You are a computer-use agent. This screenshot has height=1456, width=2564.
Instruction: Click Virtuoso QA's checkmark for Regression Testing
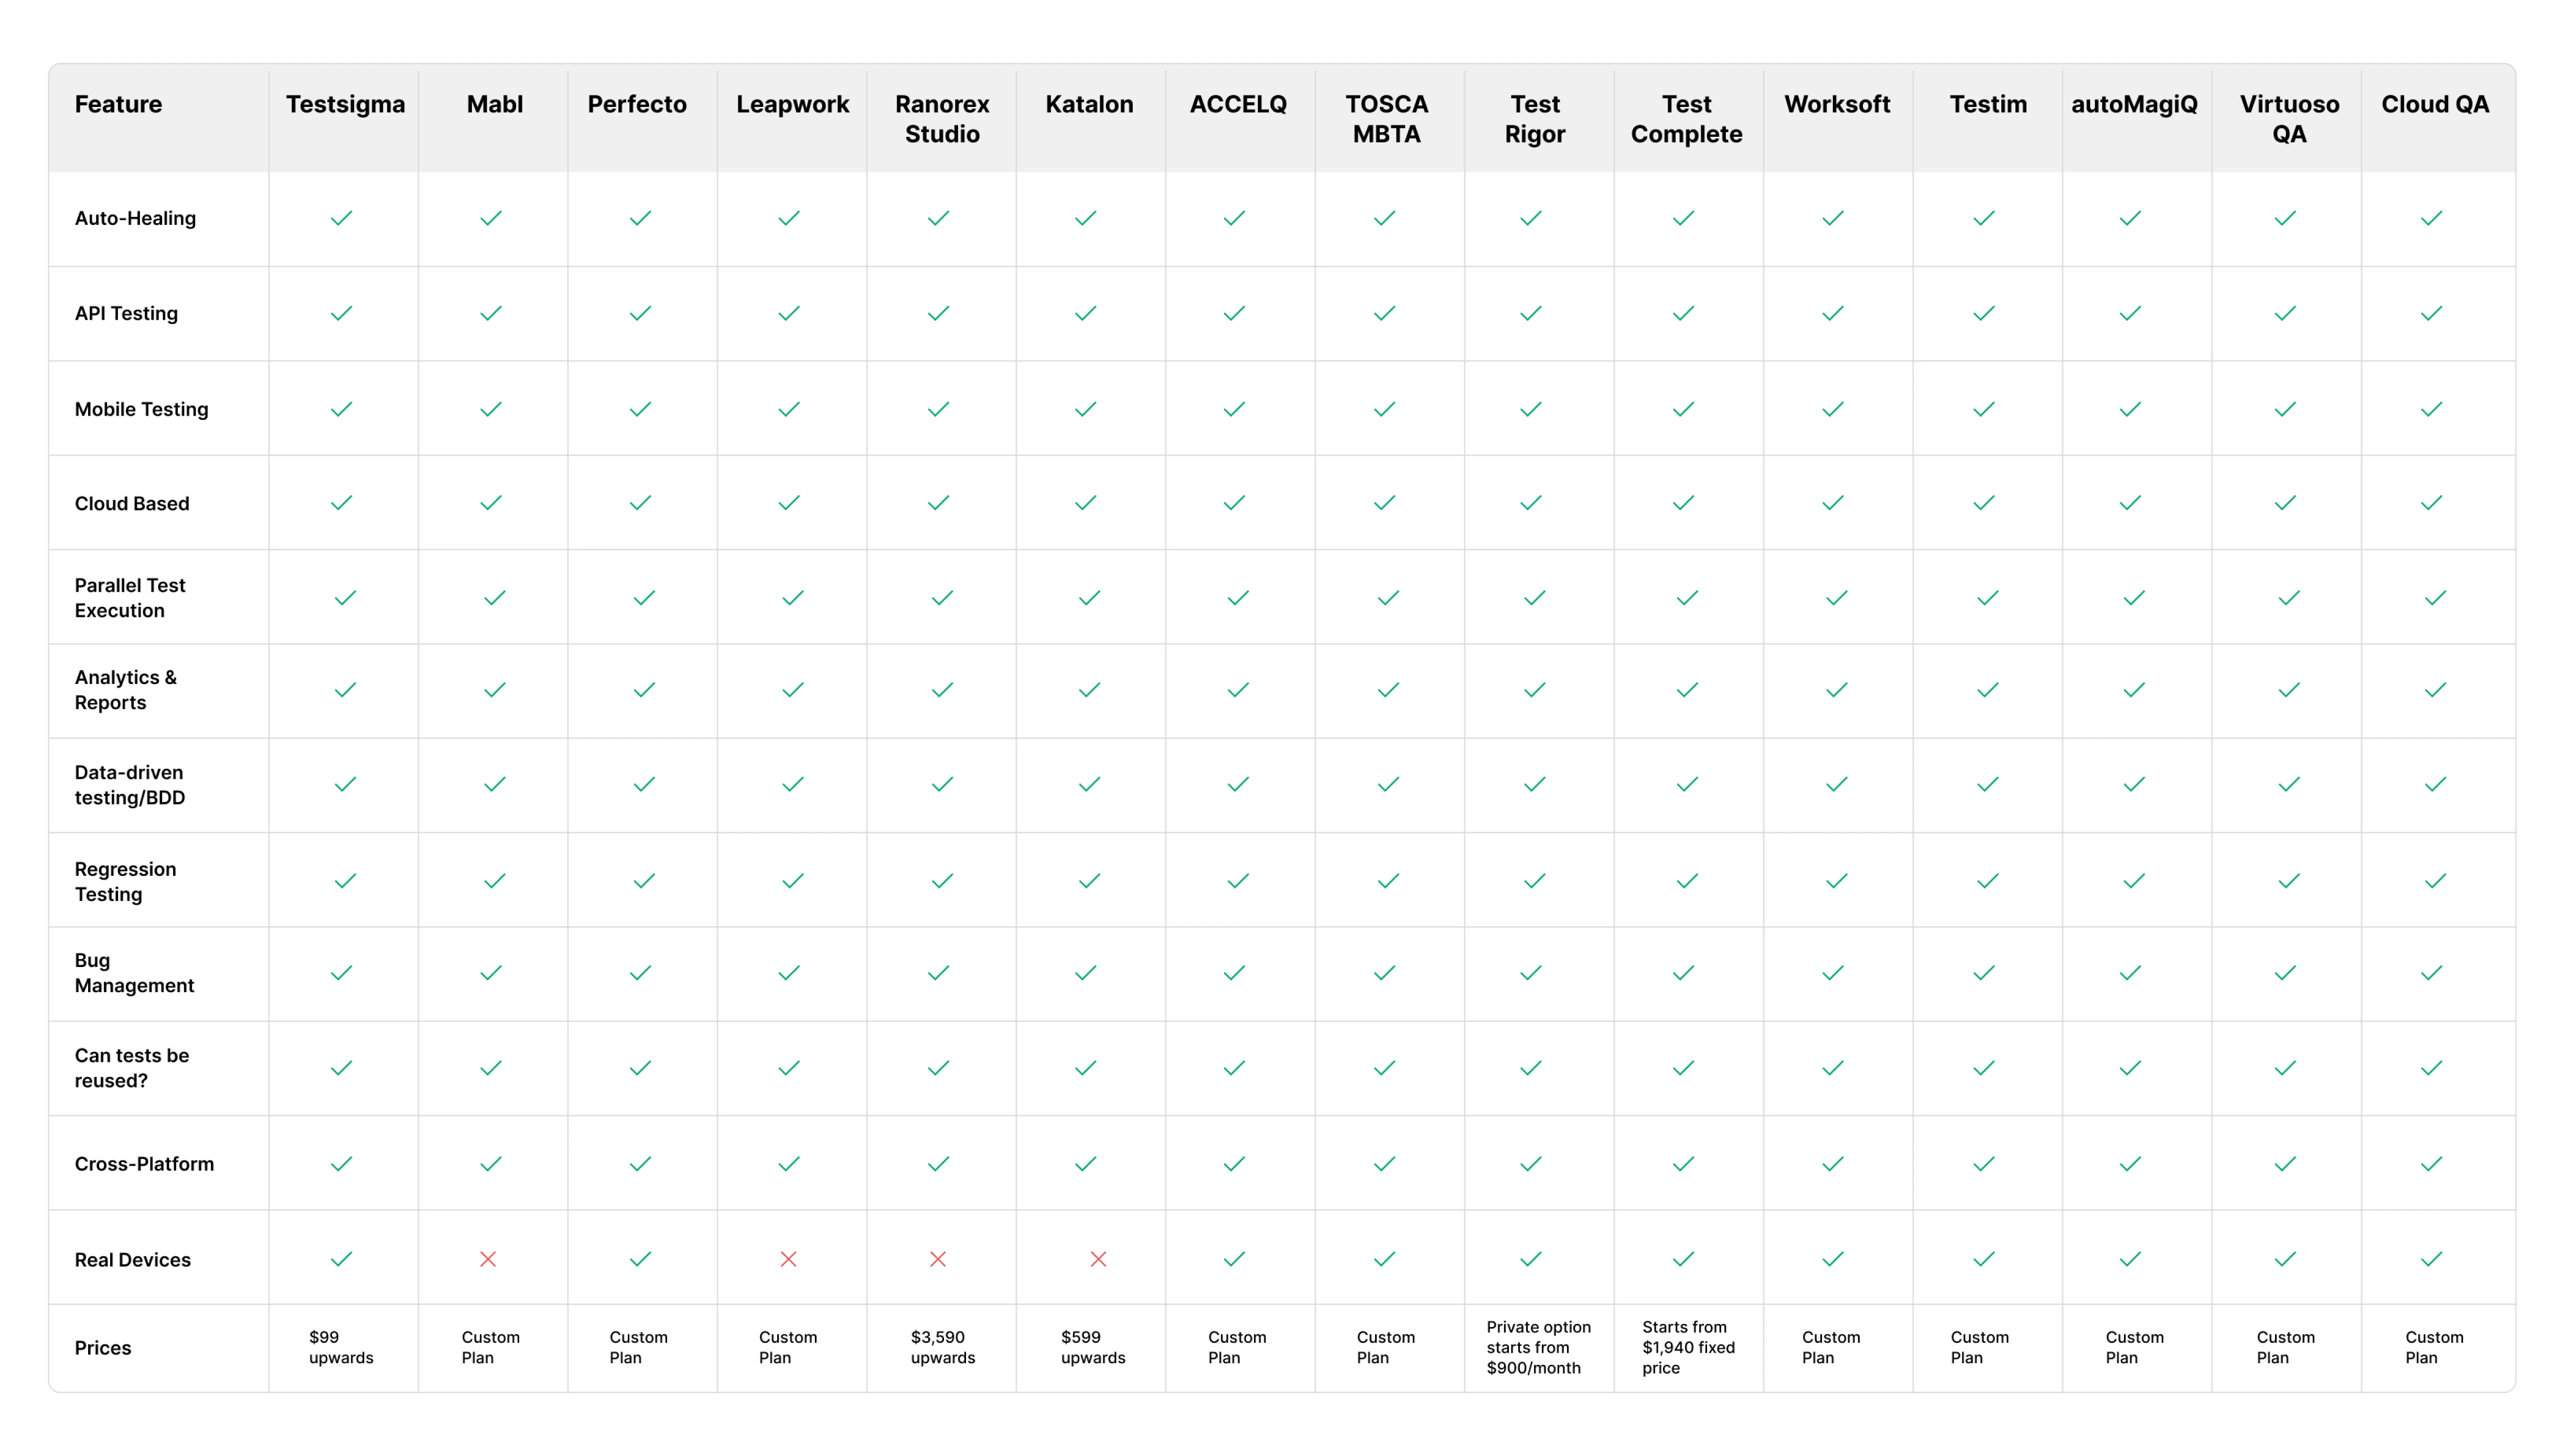2288,881
